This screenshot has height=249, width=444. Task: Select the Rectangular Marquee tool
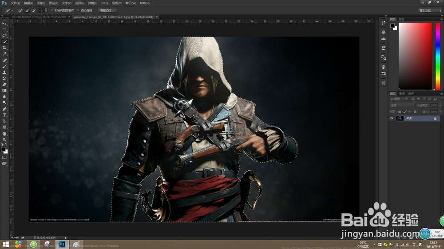4,30
